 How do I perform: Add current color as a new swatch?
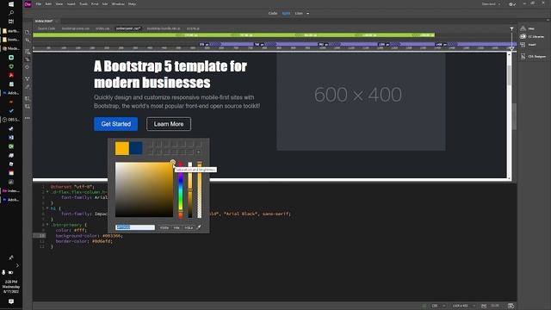pyautogui.click(x=199, y=152)
